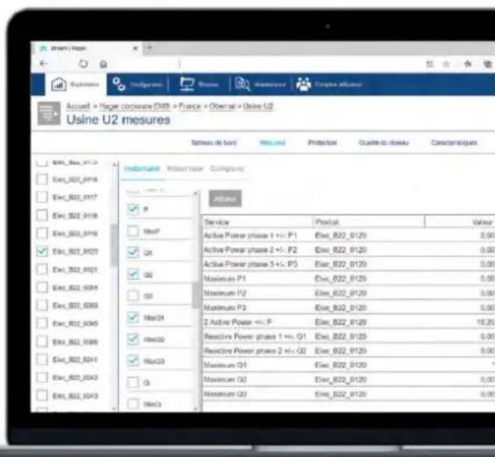Open the Réseau network monitor icon
This screenshot has width=495, height=457.
click(x=187, y=85)
